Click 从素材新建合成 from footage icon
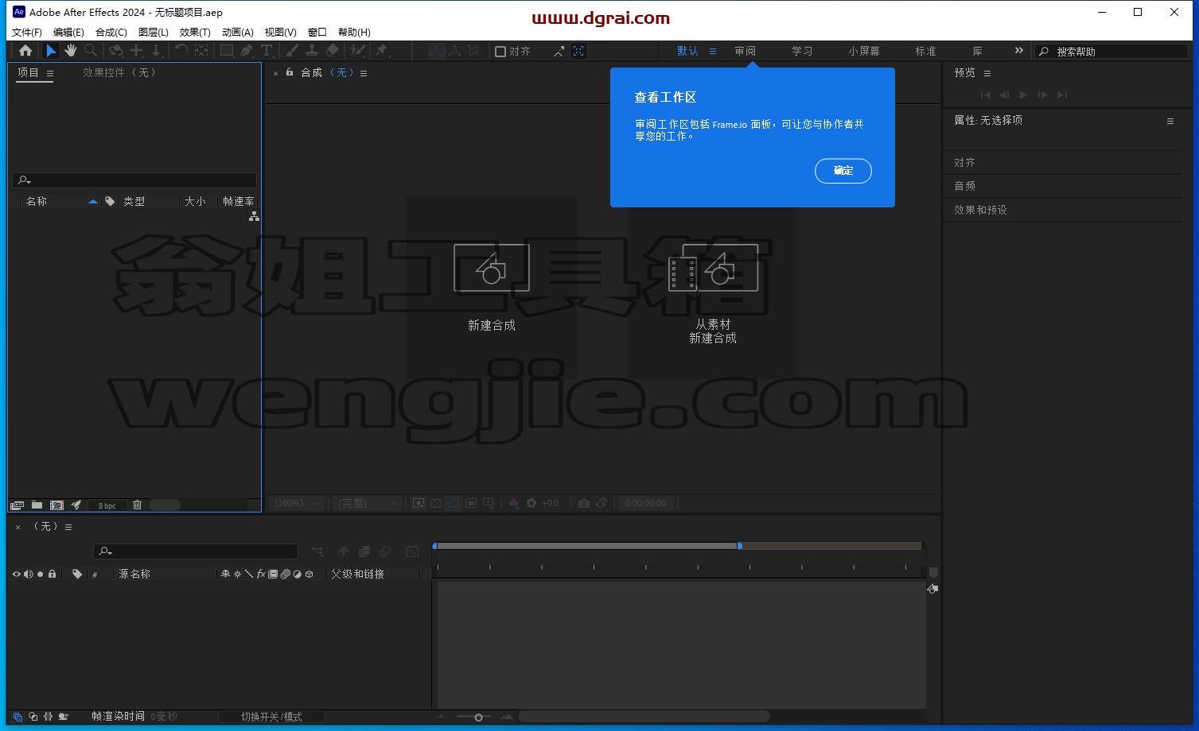 click(713, 268)
